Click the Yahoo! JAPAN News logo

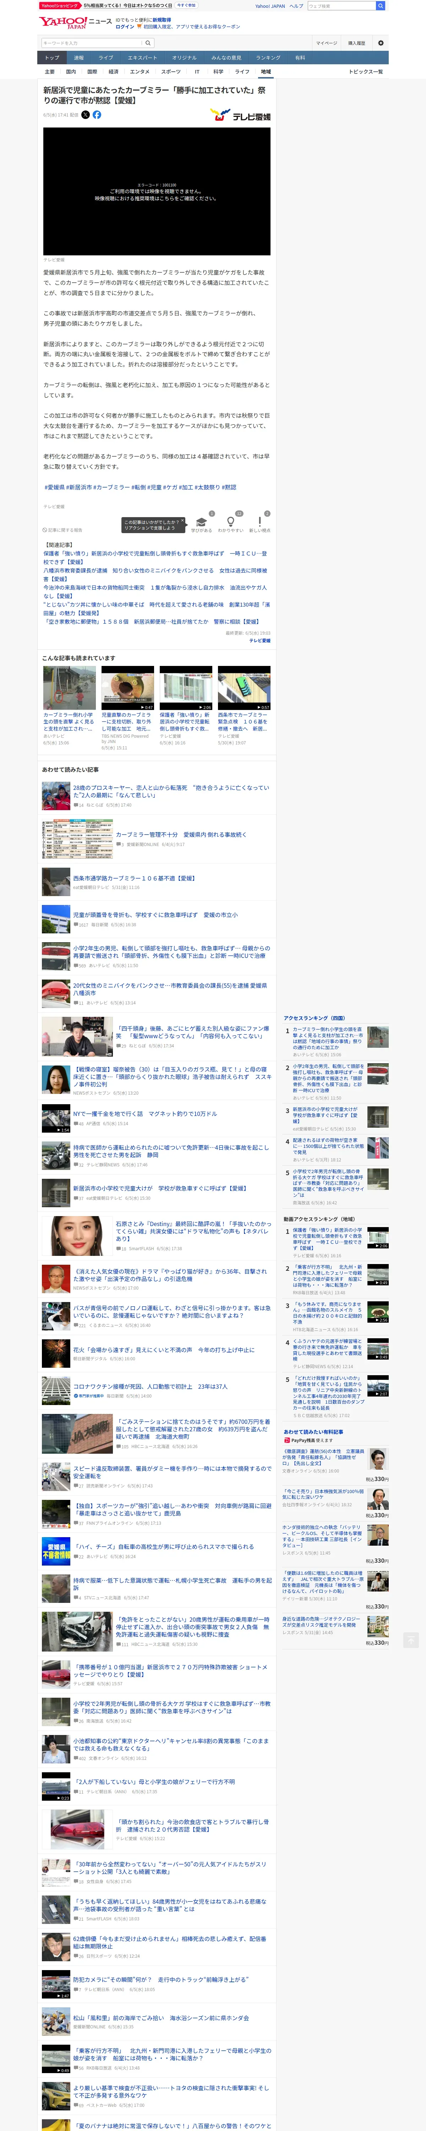75,22
